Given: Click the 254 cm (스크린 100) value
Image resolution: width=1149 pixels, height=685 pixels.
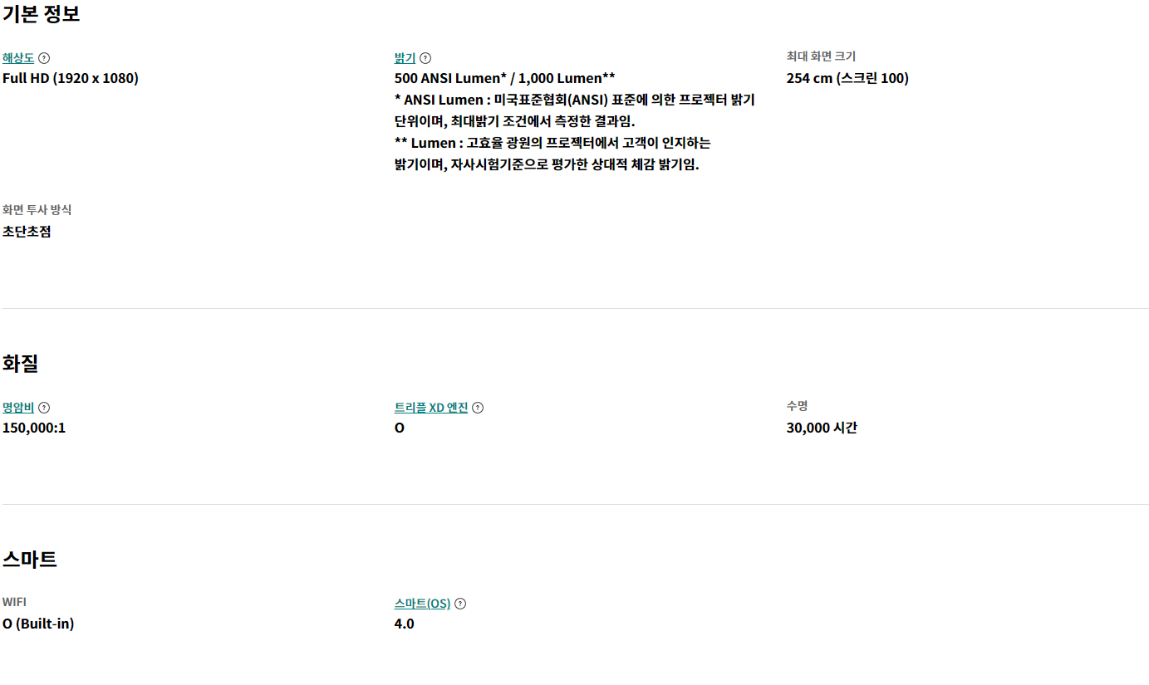Looking at the screenshot, I should [847, 79].
